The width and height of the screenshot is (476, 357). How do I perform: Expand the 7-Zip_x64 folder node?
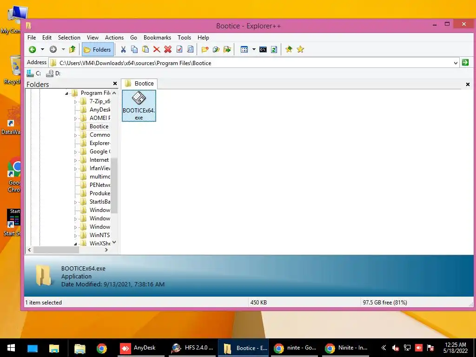point(75,102)
